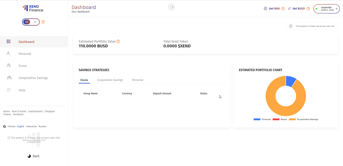Click the Get BNB link
This screenshot has height=166, width=343.
click(x=274, y=9)
